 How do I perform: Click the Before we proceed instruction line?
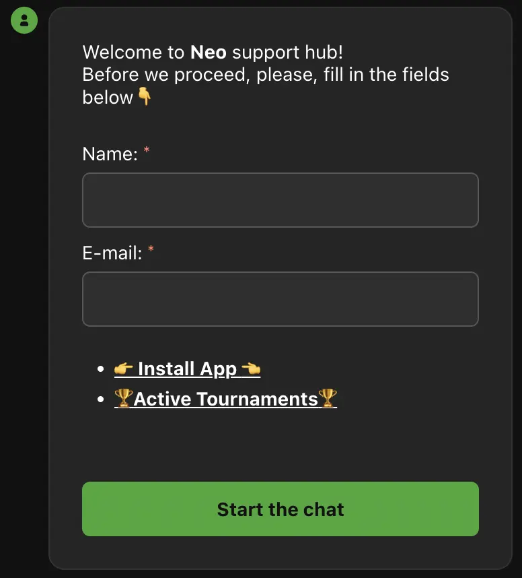pyautogui.click(x=266, y=74)
